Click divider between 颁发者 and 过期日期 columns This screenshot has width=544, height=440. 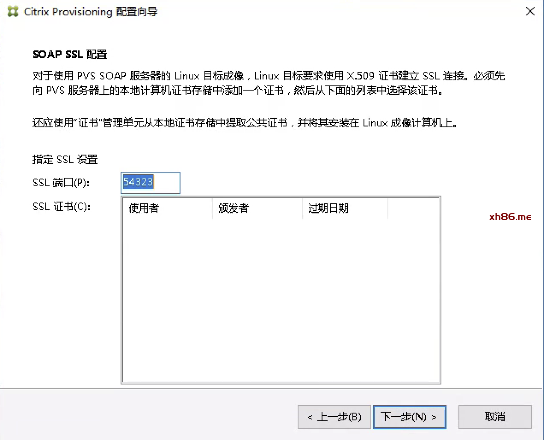(x=302, y=208)
